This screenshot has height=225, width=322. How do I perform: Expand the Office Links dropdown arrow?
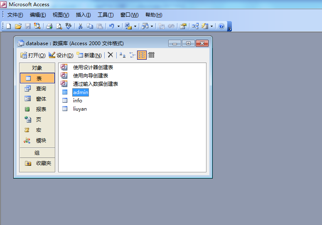click(x=135, y=26)
